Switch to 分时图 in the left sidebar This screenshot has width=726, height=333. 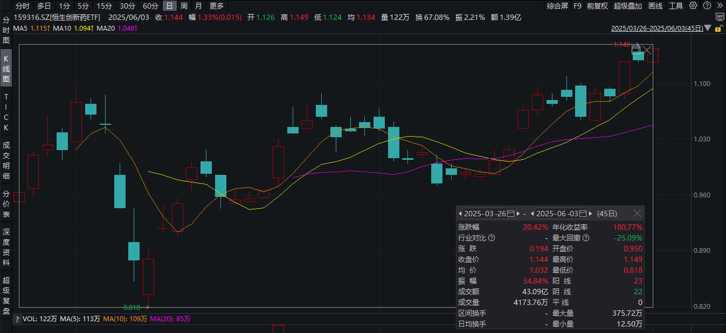coord(6,30)
